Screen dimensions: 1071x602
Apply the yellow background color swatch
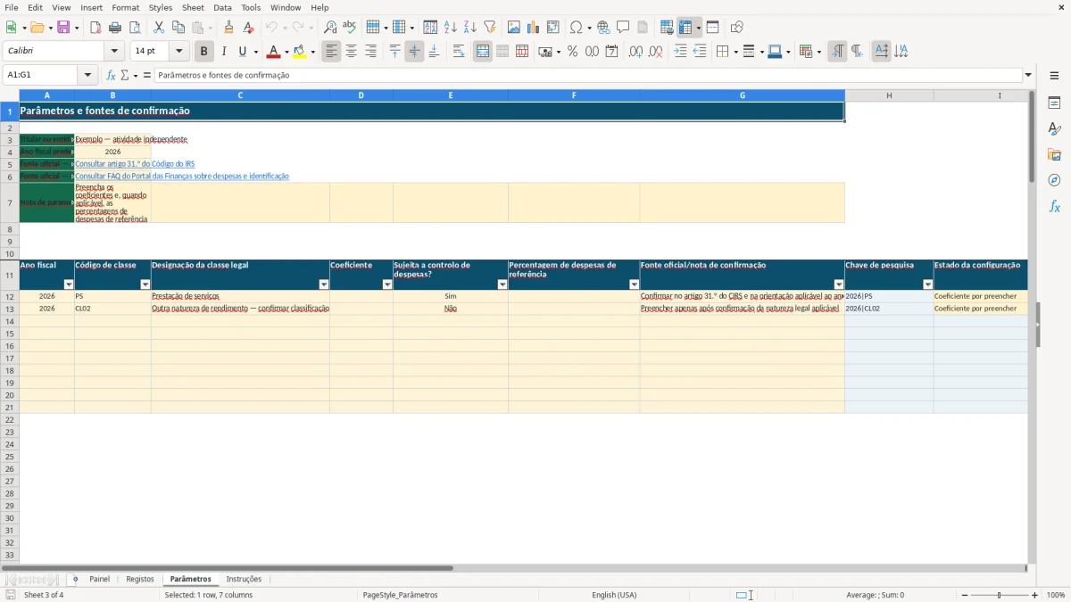[x=300, y=52]
